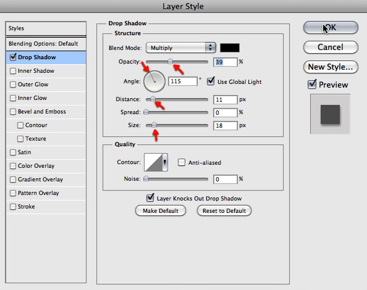Enable the Anti-aliased checkbox
Image resolution: width=367 pixels, height=290 pixels.
pos(182,162)
